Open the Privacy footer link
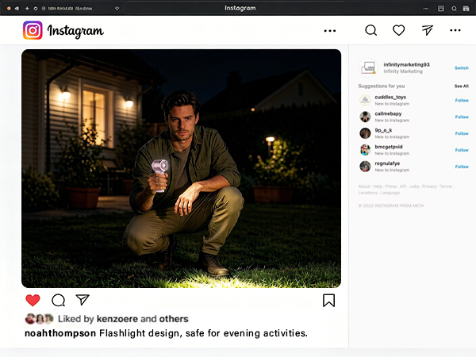Screen dimensions: 476x357 (x=429, y=186)
